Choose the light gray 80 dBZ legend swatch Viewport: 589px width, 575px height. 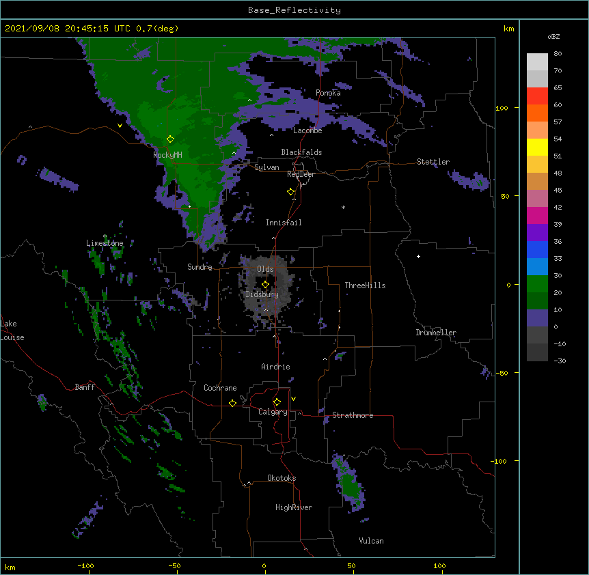[537, 61]
